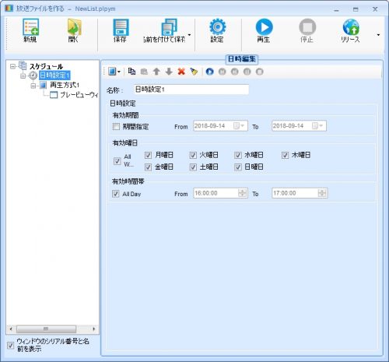The image size is (389, 362).
Task: Move item up with the up arrow icon
Action: tap(156, 72)
